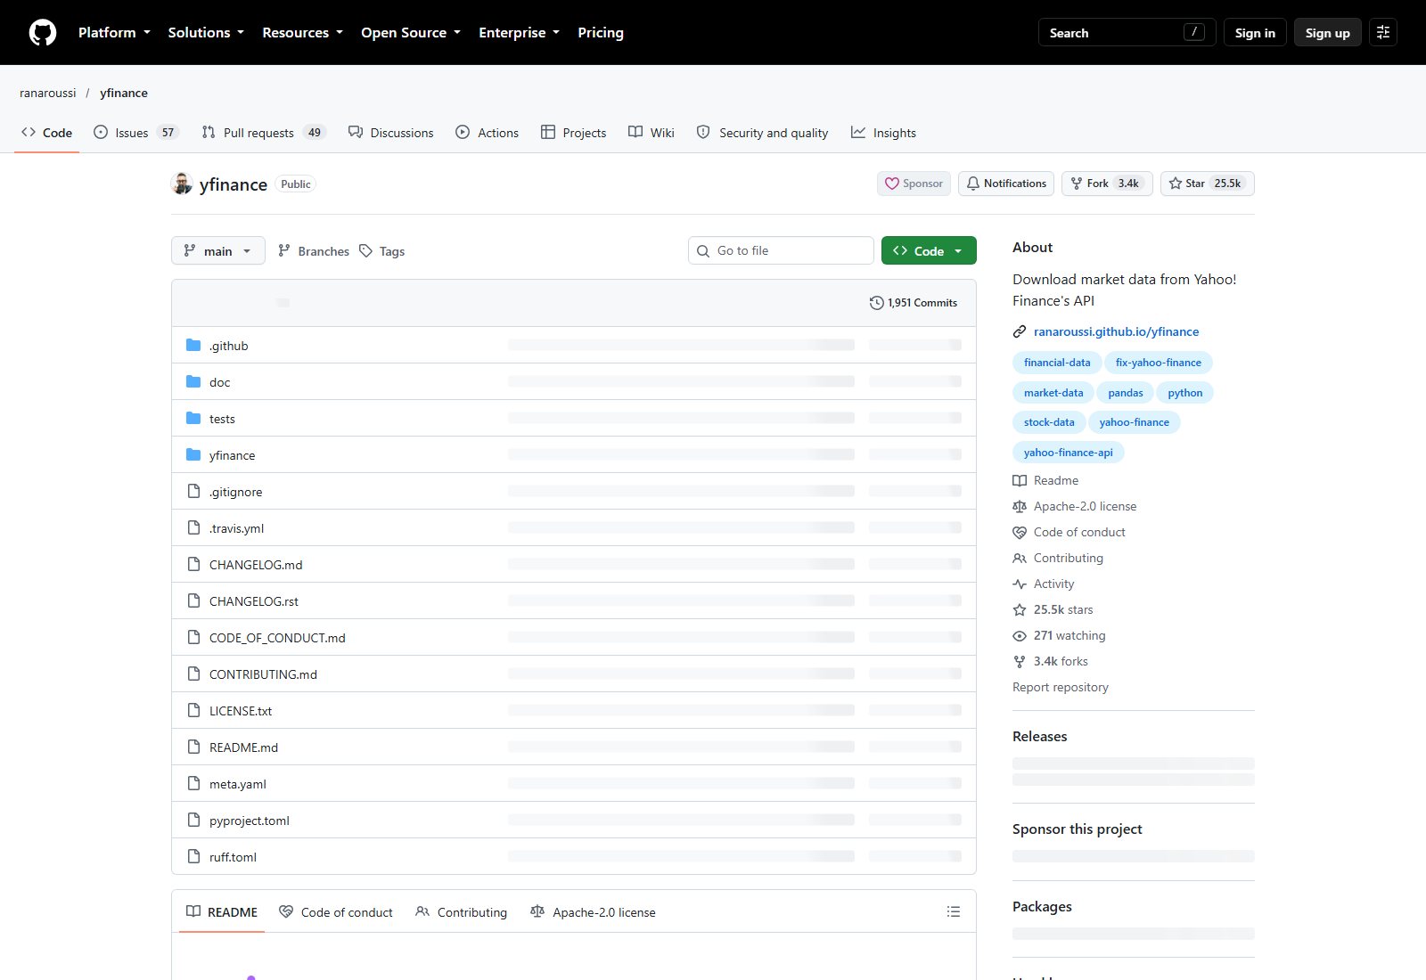1426x980 pixels.
Task: Focus the Go to file field
Action: point(781,250)
